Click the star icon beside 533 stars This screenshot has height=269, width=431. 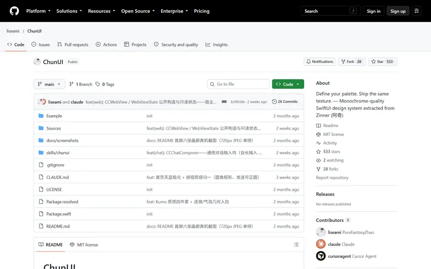click(318, 152)
